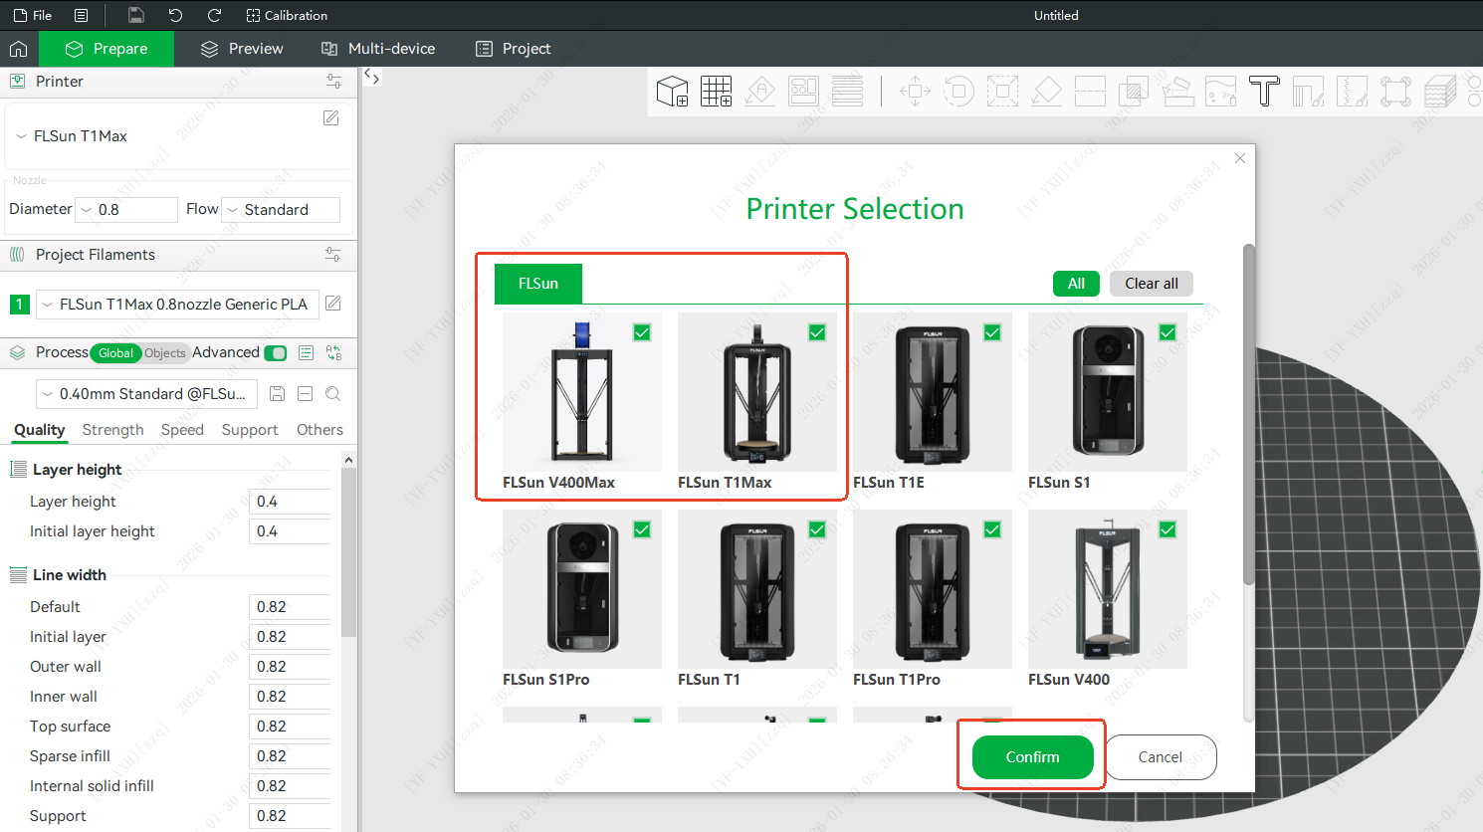The width and height of the screenshot is (1483, 832).
Task: Click the edit filament preset icon
Action: click(x=333, y=304)
